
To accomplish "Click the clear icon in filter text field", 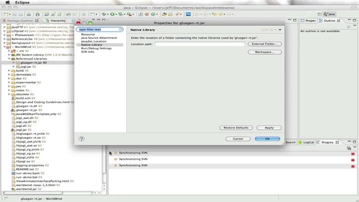I will [x=121, y=29].
